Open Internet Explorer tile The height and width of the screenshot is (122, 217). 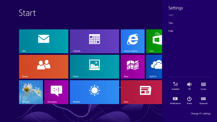(x=132, y=41)
